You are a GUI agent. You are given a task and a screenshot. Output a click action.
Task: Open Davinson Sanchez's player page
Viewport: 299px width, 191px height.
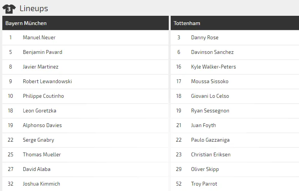pyautogui.click(x=212, y=52)
